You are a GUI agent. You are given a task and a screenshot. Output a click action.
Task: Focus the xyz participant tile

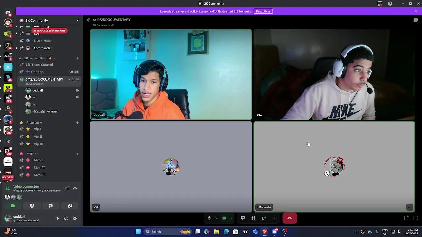pos(171,167)
